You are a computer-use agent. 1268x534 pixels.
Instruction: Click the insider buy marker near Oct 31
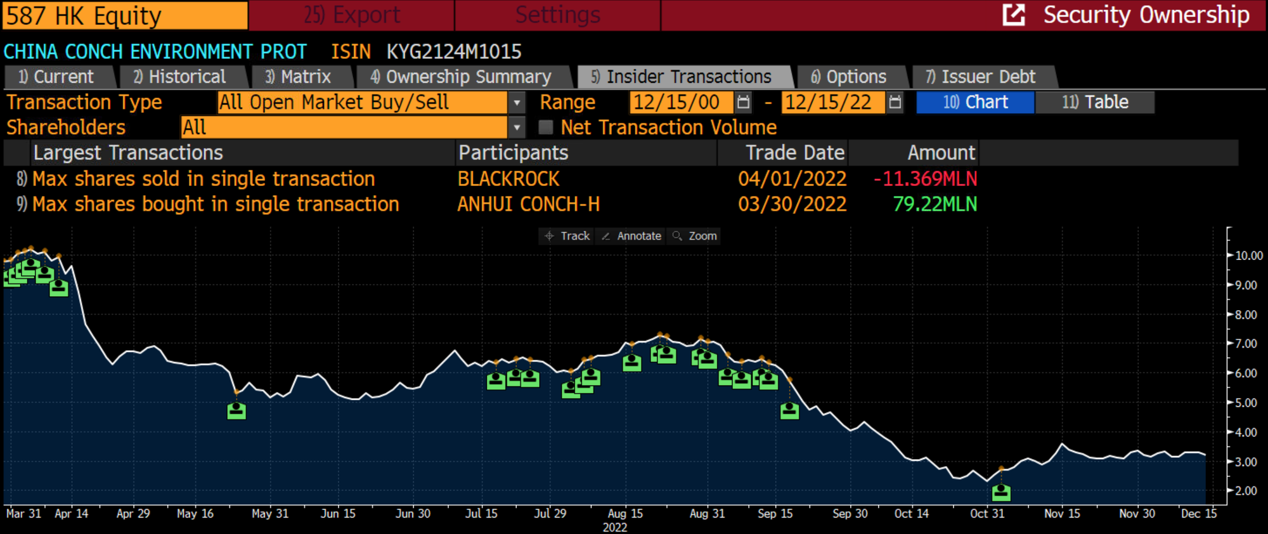click(x=1001, y=492)
